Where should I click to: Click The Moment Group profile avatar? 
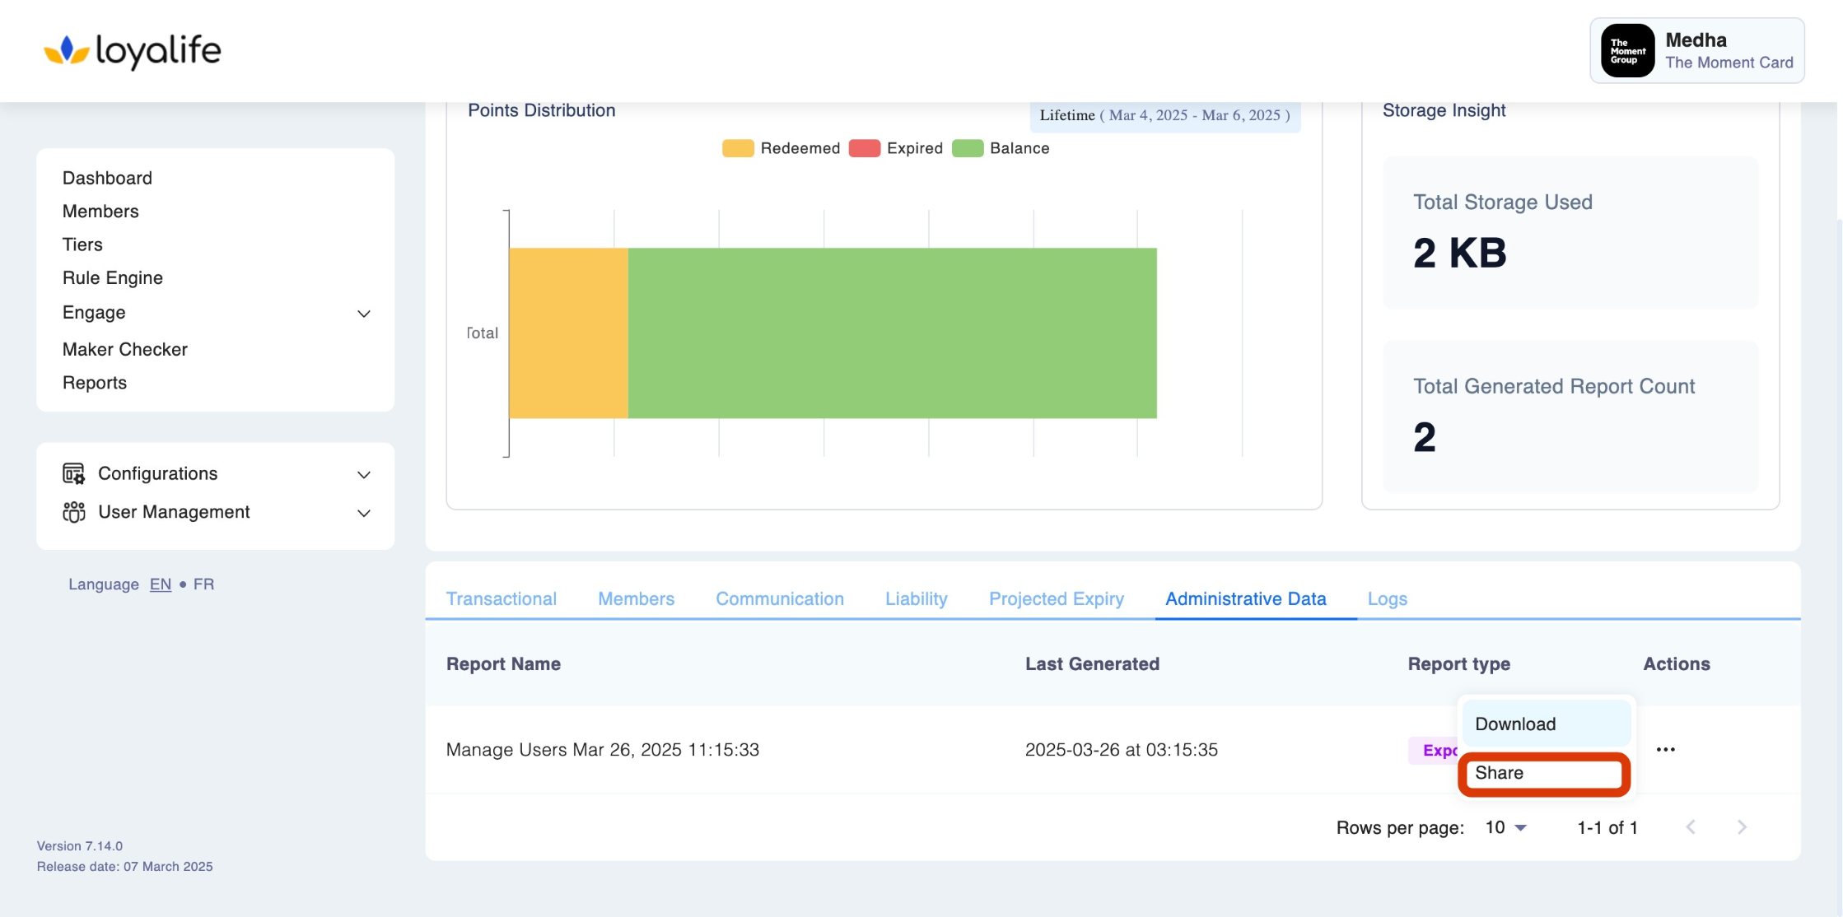pos(1627,51)
